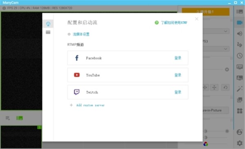This screenshot has width=245, height=149.
Task: Click the RGB color circle icon
Action: coord(206,144)
